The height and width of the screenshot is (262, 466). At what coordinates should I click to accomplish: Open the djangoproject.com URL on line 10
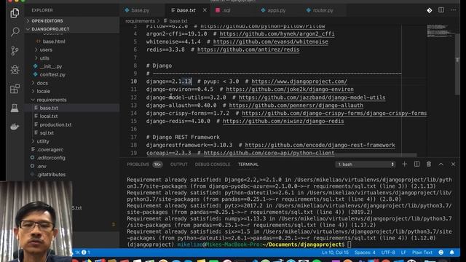click(299, 82)
